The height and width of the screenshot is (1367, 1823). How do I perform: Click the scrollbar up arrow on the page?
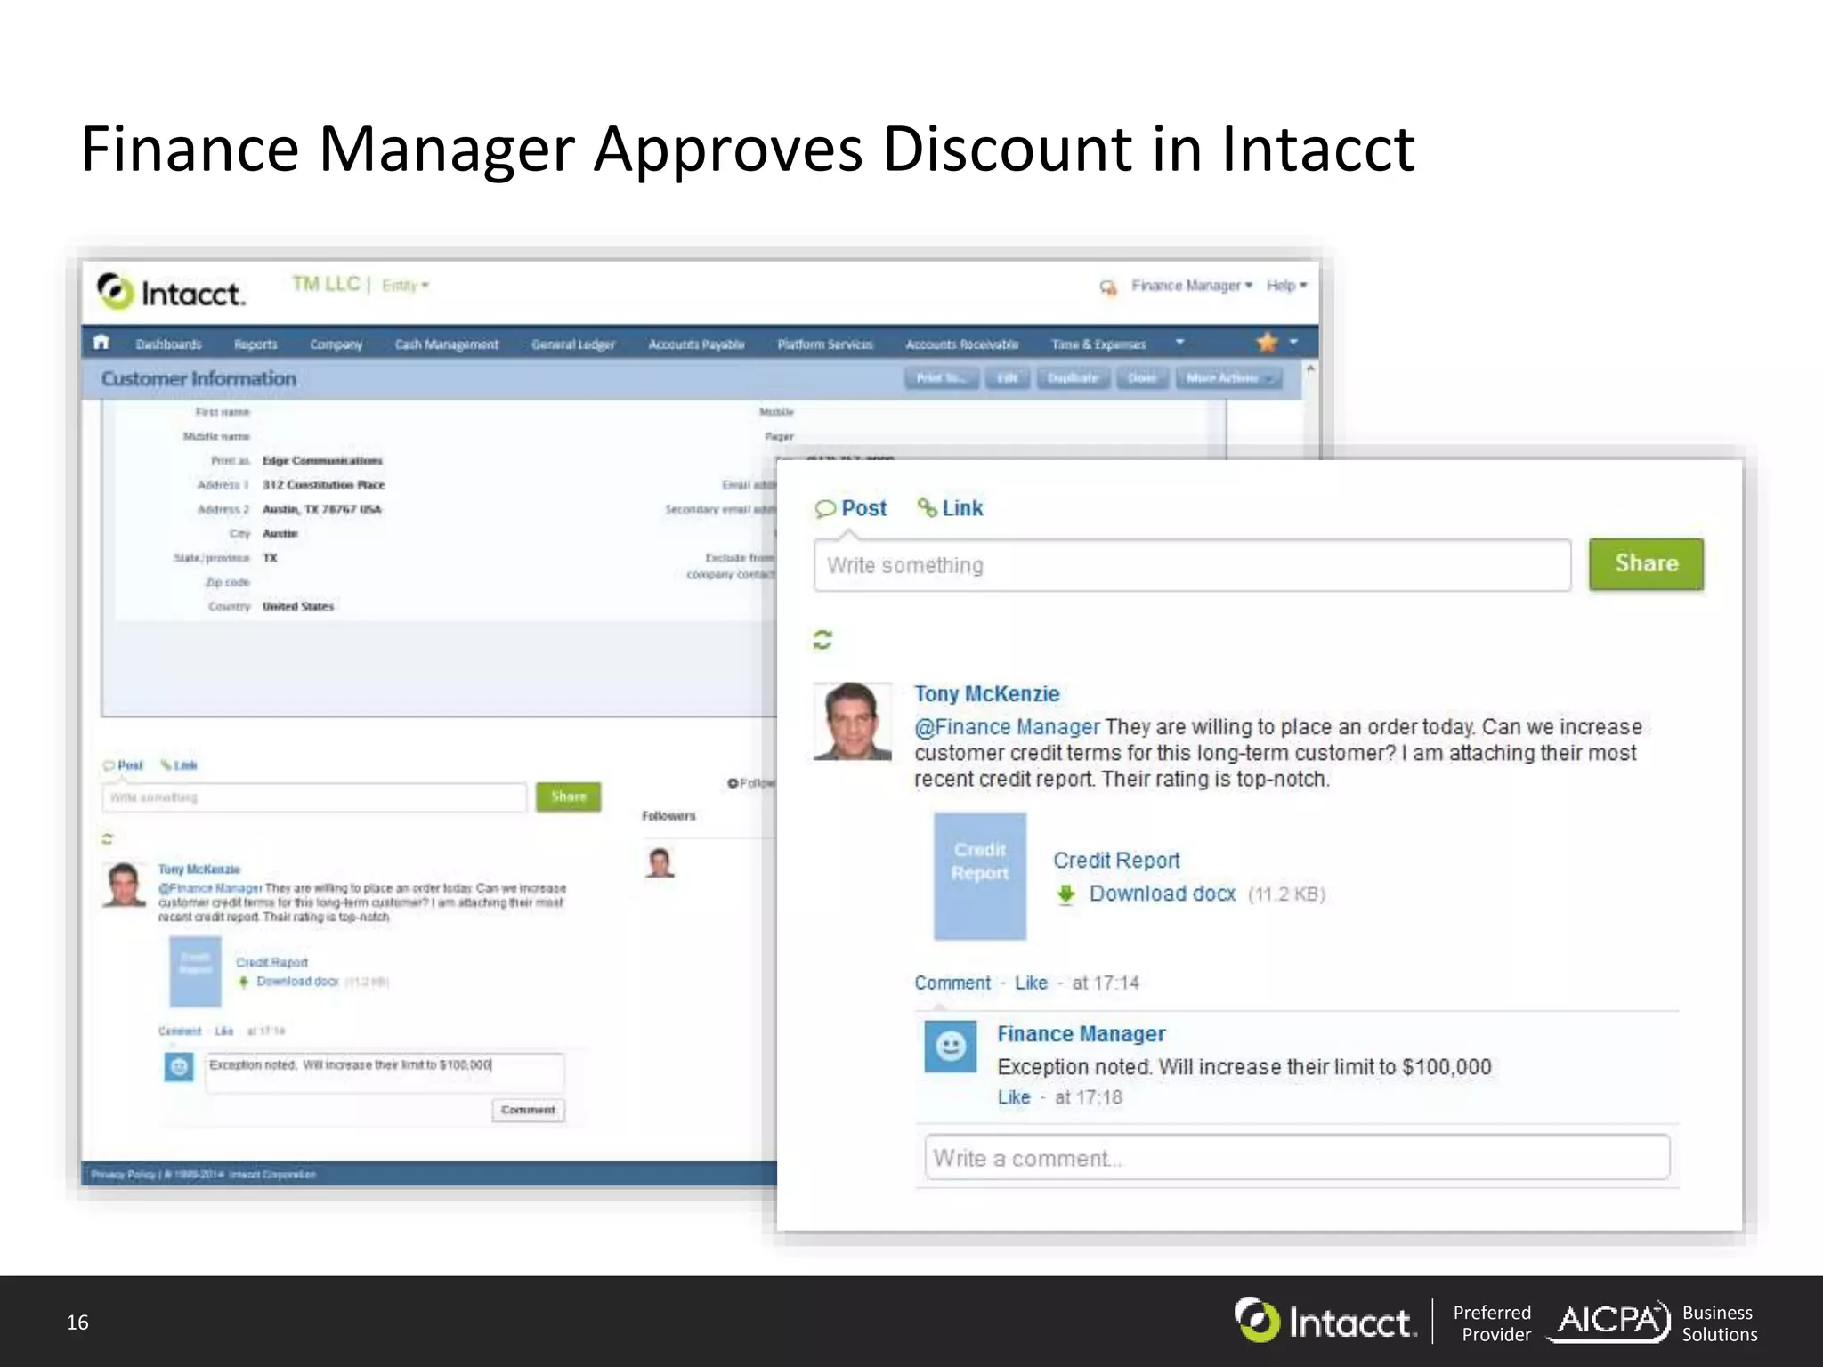pyautogui.click(x=1310, y=368)
